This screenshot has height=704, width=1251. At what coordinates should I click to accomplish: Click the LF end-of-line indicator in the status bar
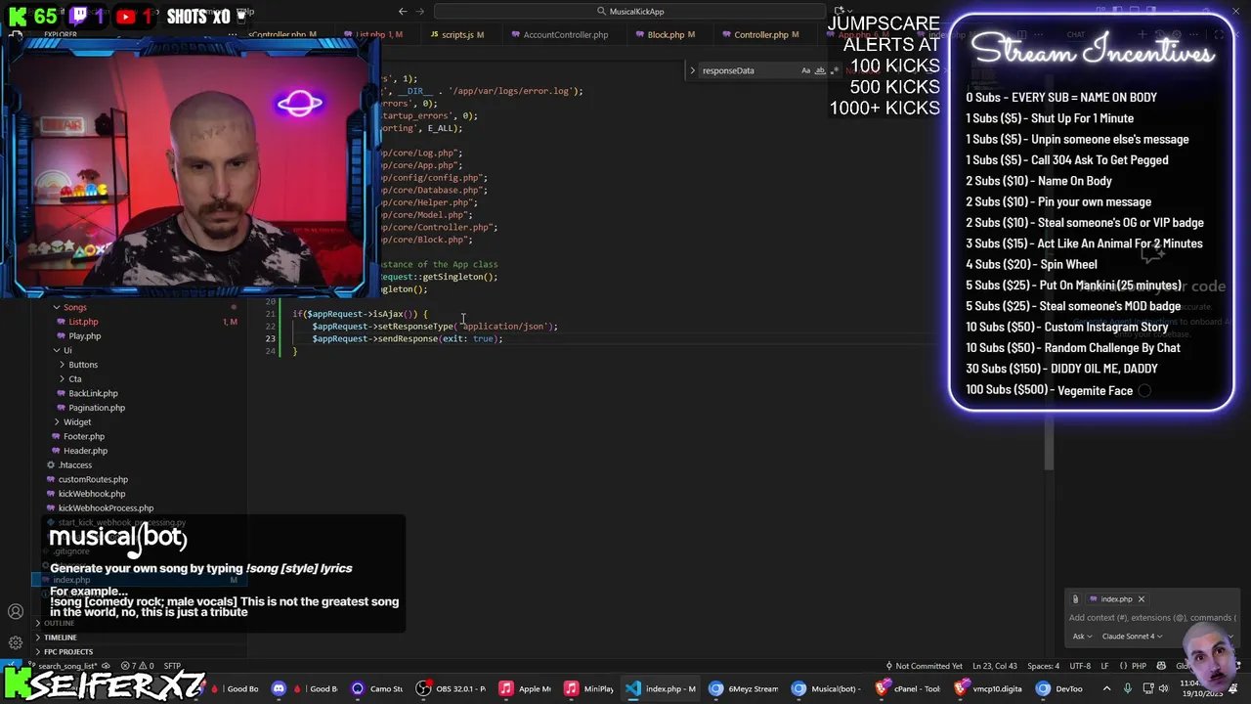click(1105, 666)
